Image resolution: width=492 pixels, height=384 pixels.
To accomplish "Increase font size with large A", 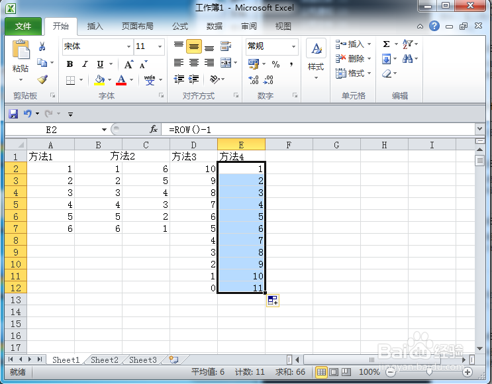I will click(x=128, y=65).
